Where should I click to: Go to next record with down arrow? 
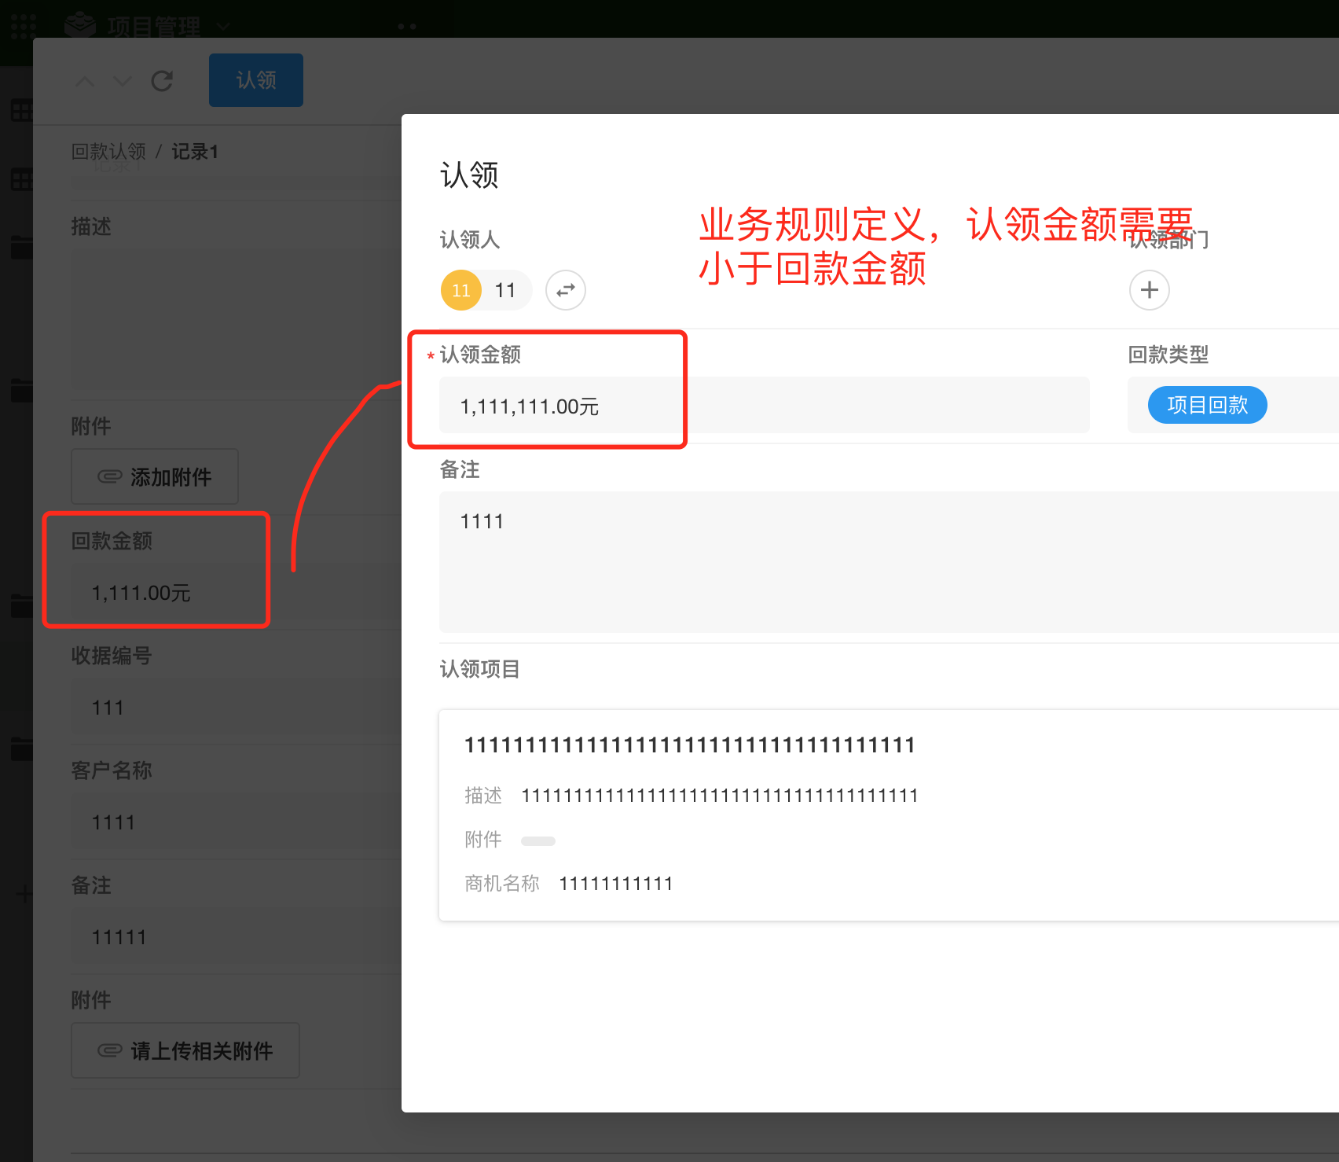click(x=123, y=81)
